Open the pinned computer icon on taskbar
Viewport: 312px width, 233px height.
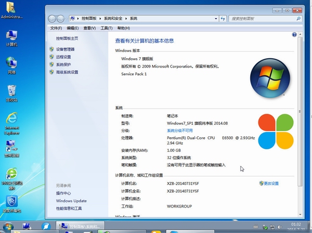(x=27, y=226)
